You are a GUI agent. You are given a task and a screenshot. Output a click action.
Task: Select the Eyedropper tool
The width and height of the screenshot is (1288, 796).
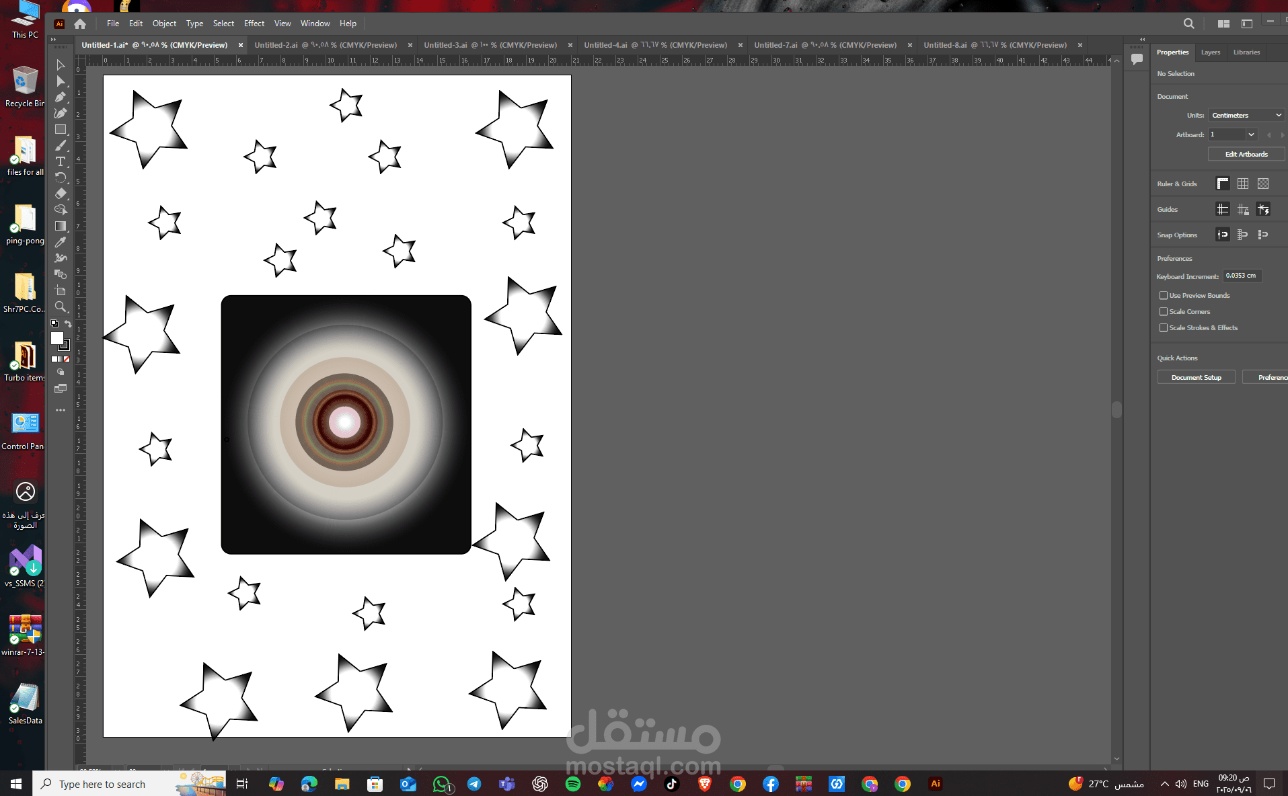click(x=61, y=243)
